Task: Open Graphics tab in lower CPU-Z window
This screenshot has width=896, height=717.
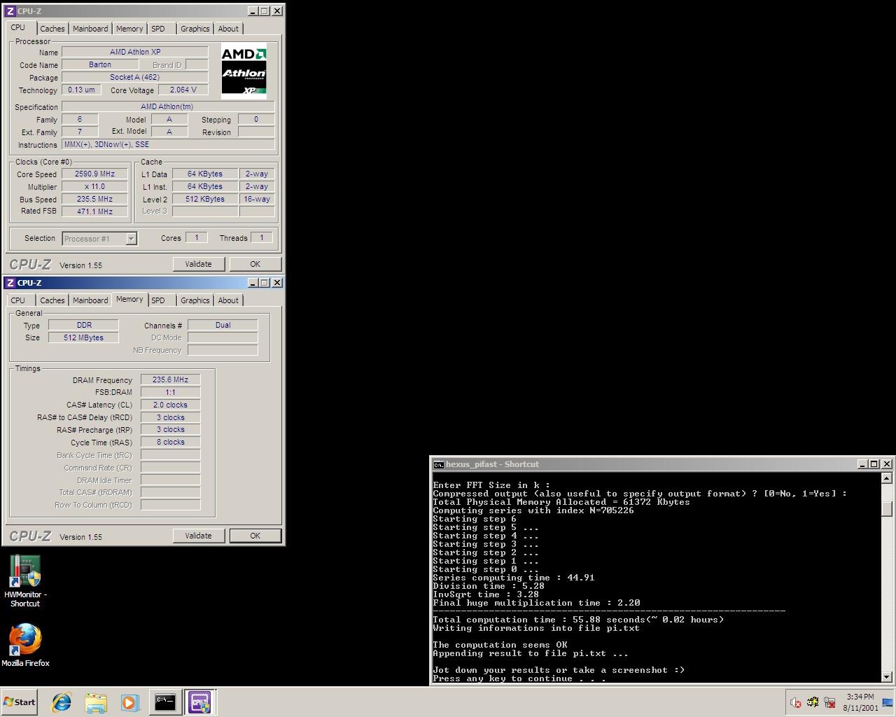Action: (x=195, y=300)
